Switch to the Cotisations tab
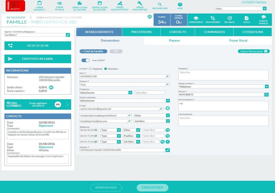The width and height of the screenshot is (275, 193). point(253,32)
